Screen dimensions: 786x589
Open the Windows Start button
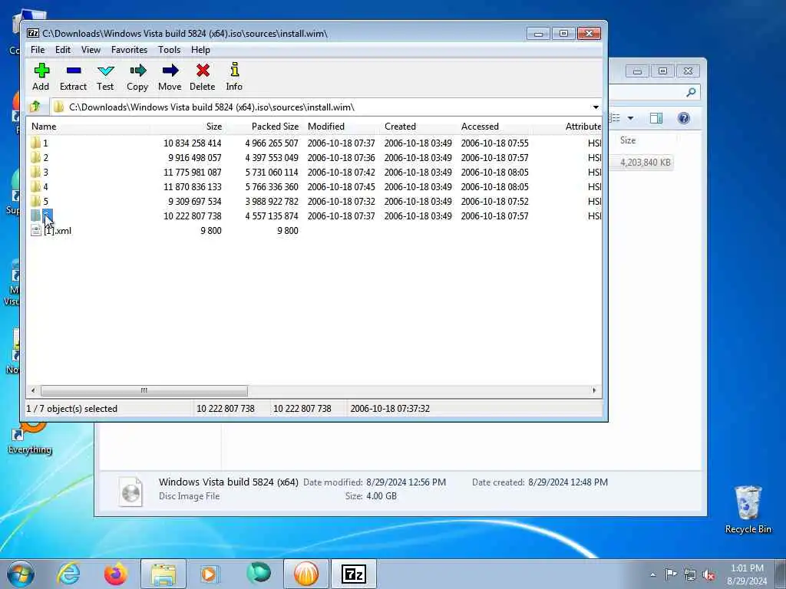tap(21, 574)
